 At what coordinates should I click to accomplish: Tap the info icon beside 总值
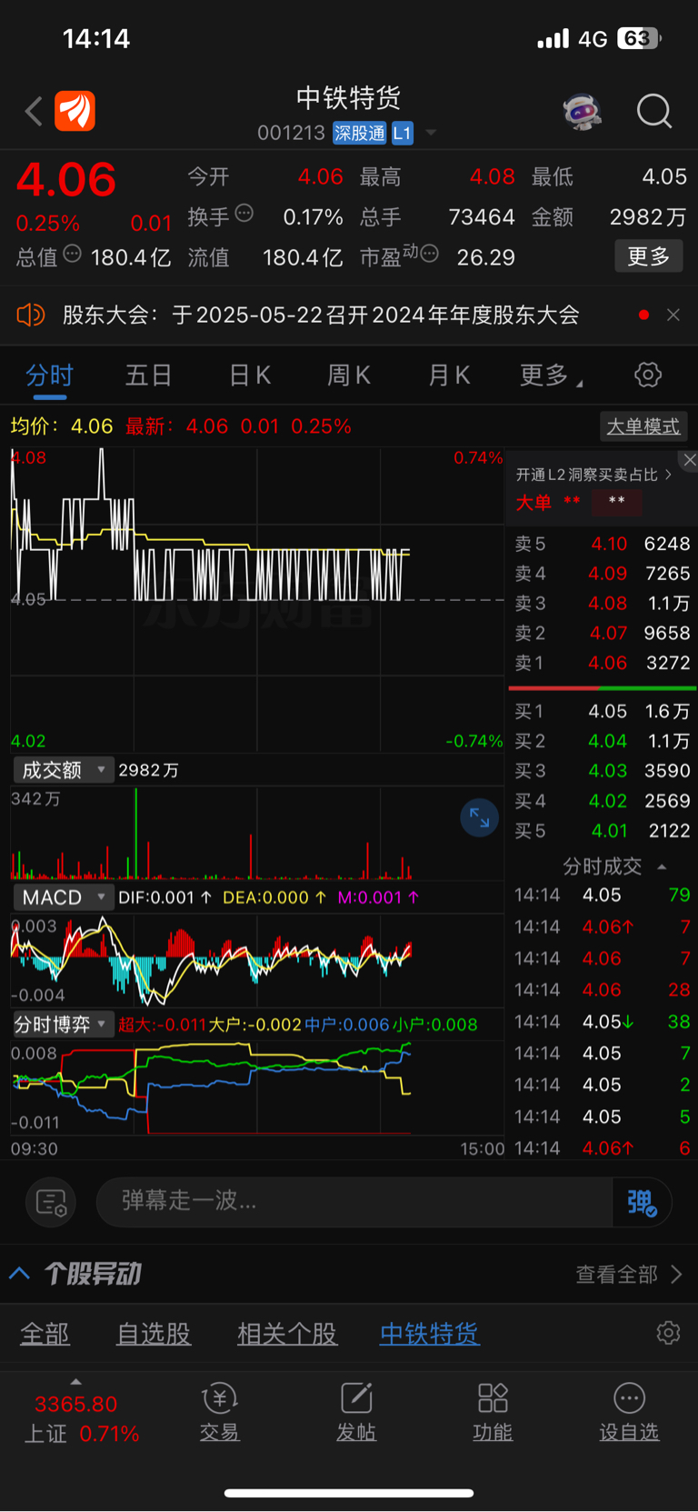pyautogui.click(x=73, y=255)
